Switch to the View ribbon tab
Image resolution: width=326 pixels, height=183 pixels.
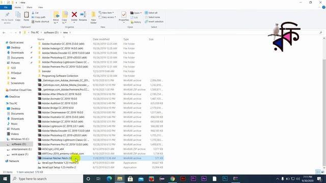tap(40, 8)
